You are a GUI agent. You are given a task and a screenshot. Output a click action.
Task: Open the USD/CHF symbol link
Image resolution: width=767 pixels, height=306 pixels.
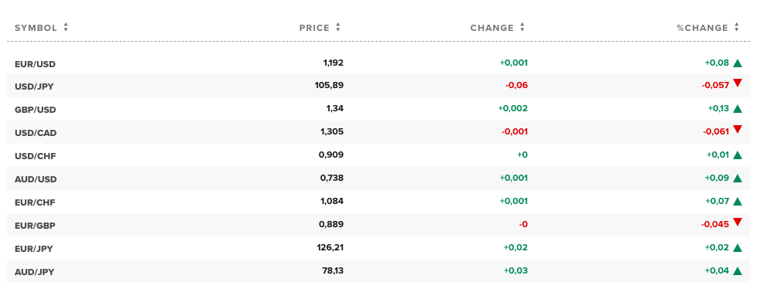click(x=36, y=156)
